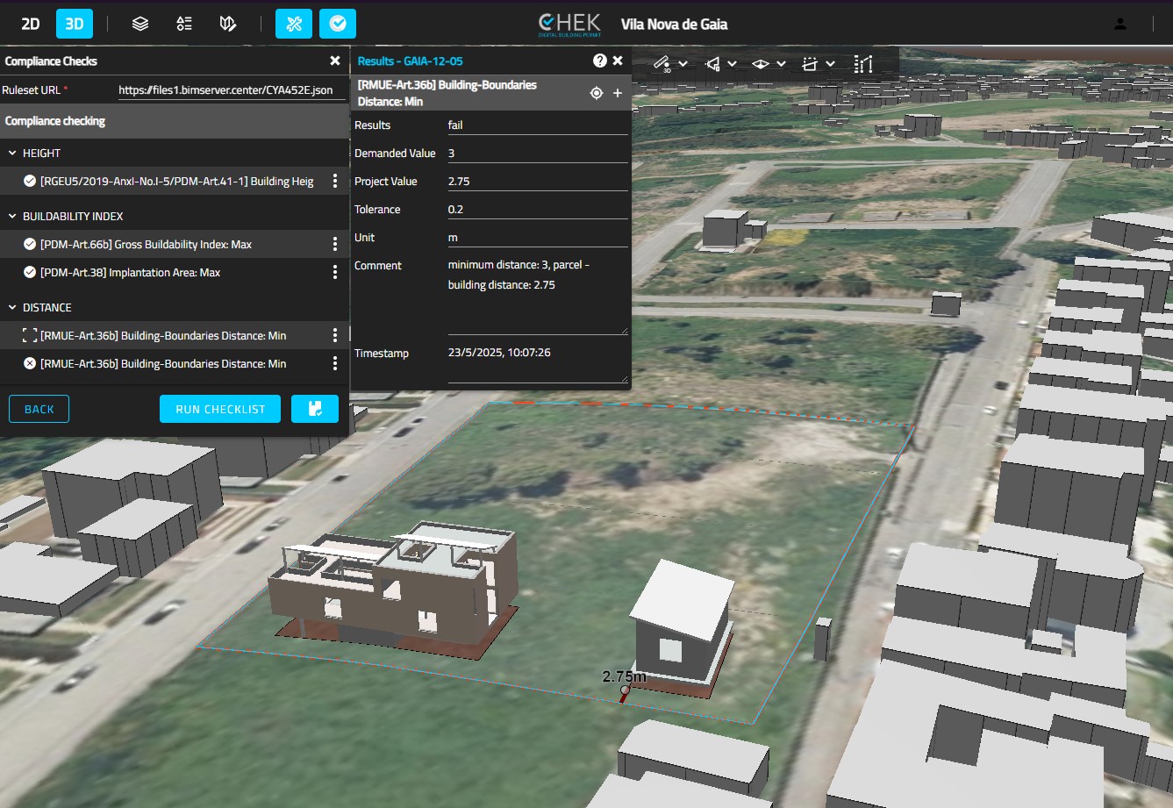The width and height of the screenshot is (1173, 808).
Task: Toggle the 3D view mode button
Action: click(x=75, y=24)
